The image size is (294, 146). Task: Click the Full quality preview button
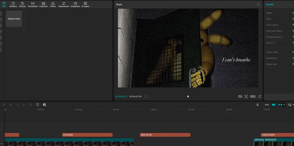click(x=240, y=96)
